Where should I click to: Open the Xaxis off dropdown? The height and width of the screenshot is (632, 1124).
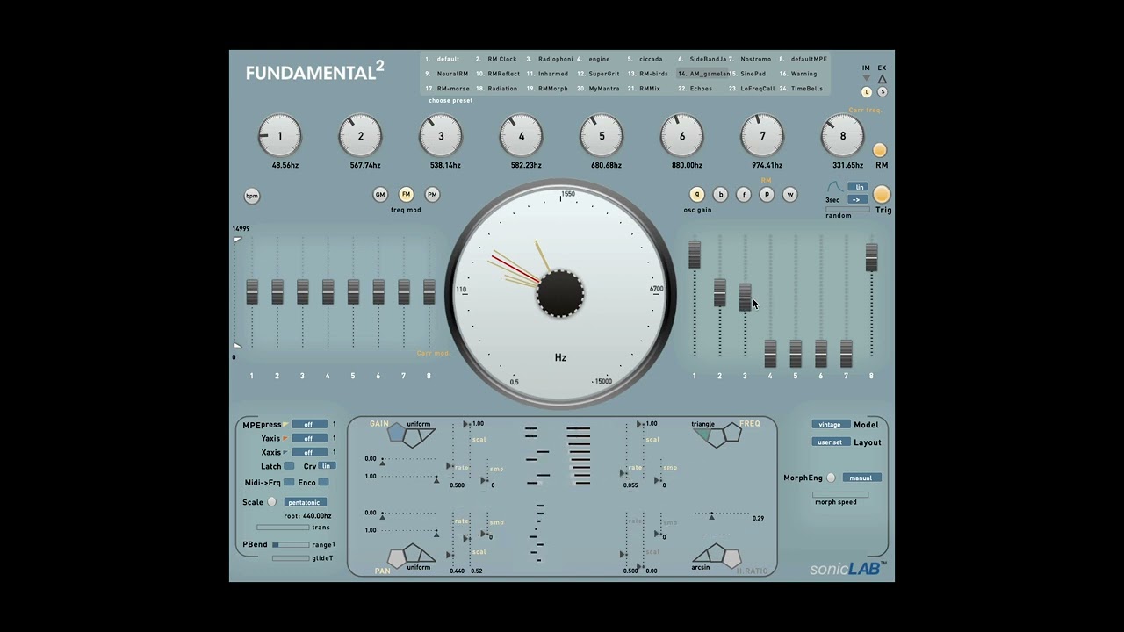coord(309,452)
